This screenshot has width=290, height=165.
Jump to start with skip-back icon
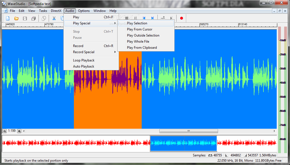[x=144, y=18]
